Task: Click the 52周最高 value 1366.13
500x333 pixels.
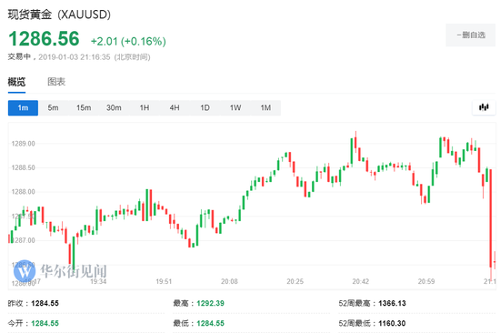Action: click(x=392, y=303)
